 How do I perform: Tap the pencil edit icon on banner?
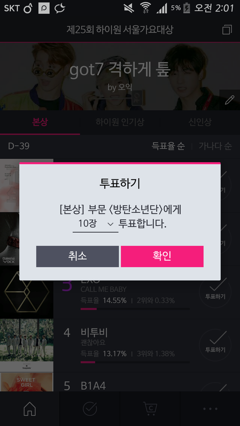(229, 100)
